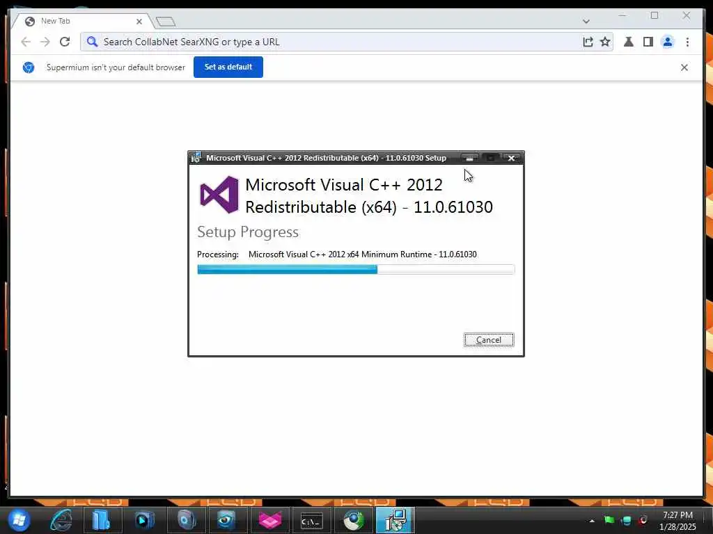This screenshot has width=713, height=534.
Task: Click the 'Setup Progress' heading
Action: pyautogui.click(x=248, y=232)
